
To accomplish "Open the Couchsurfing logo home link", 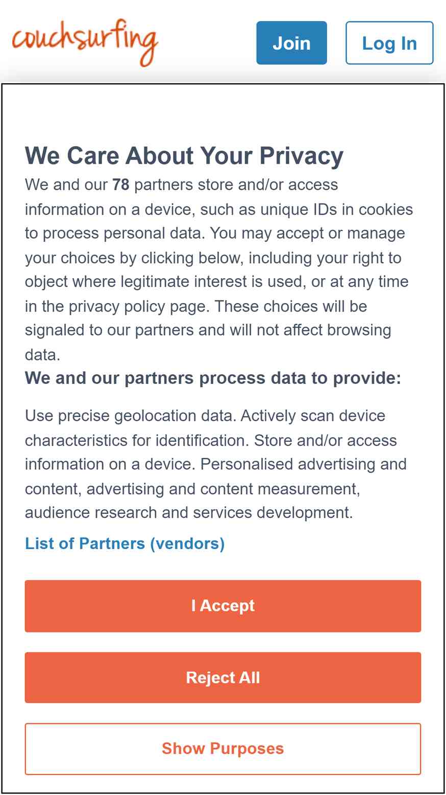I will coord(85,42).
